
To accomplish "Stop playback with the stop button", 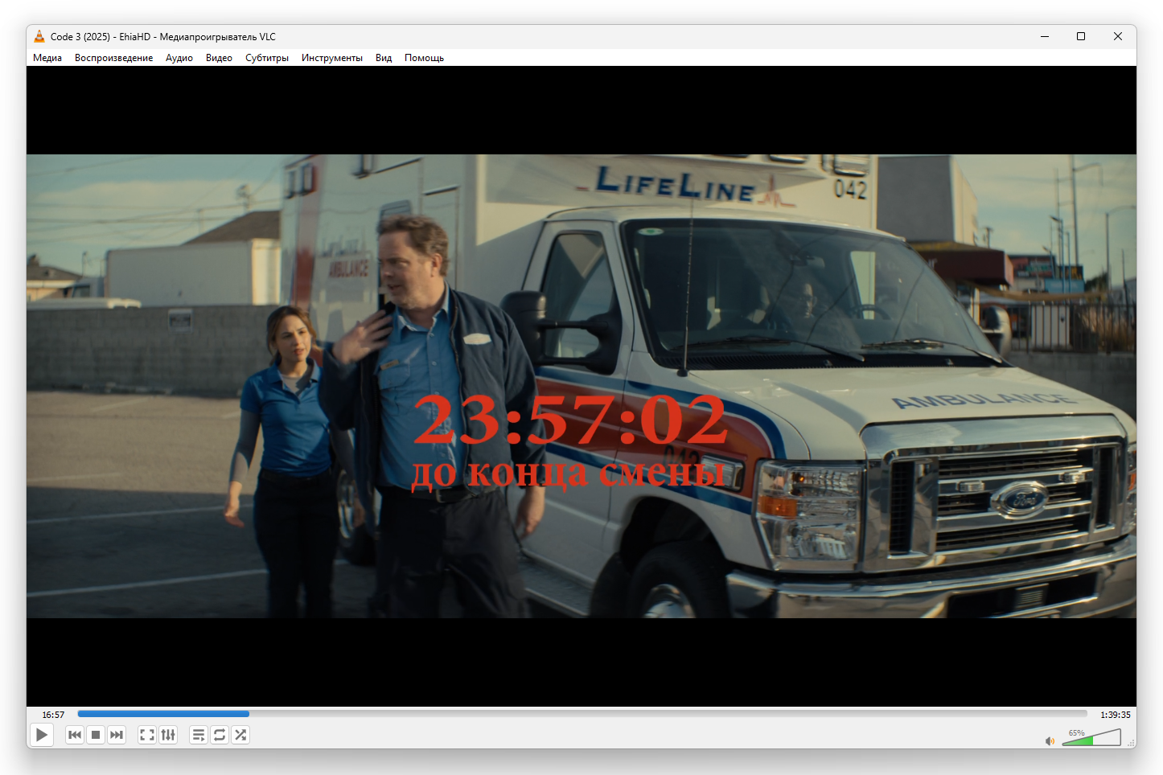I will click(96, 735).
